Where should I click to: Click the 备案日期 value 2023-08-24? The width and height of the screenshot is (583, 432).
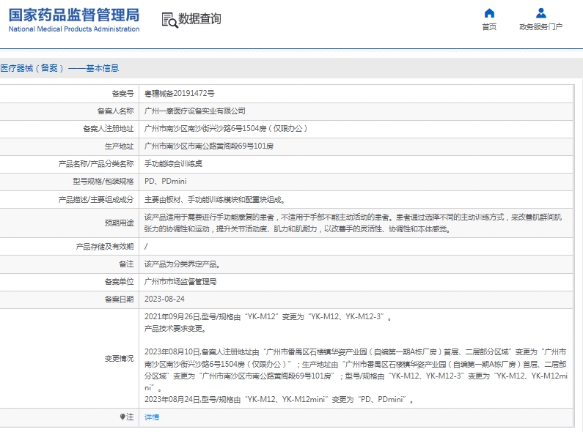pos(165,299)
